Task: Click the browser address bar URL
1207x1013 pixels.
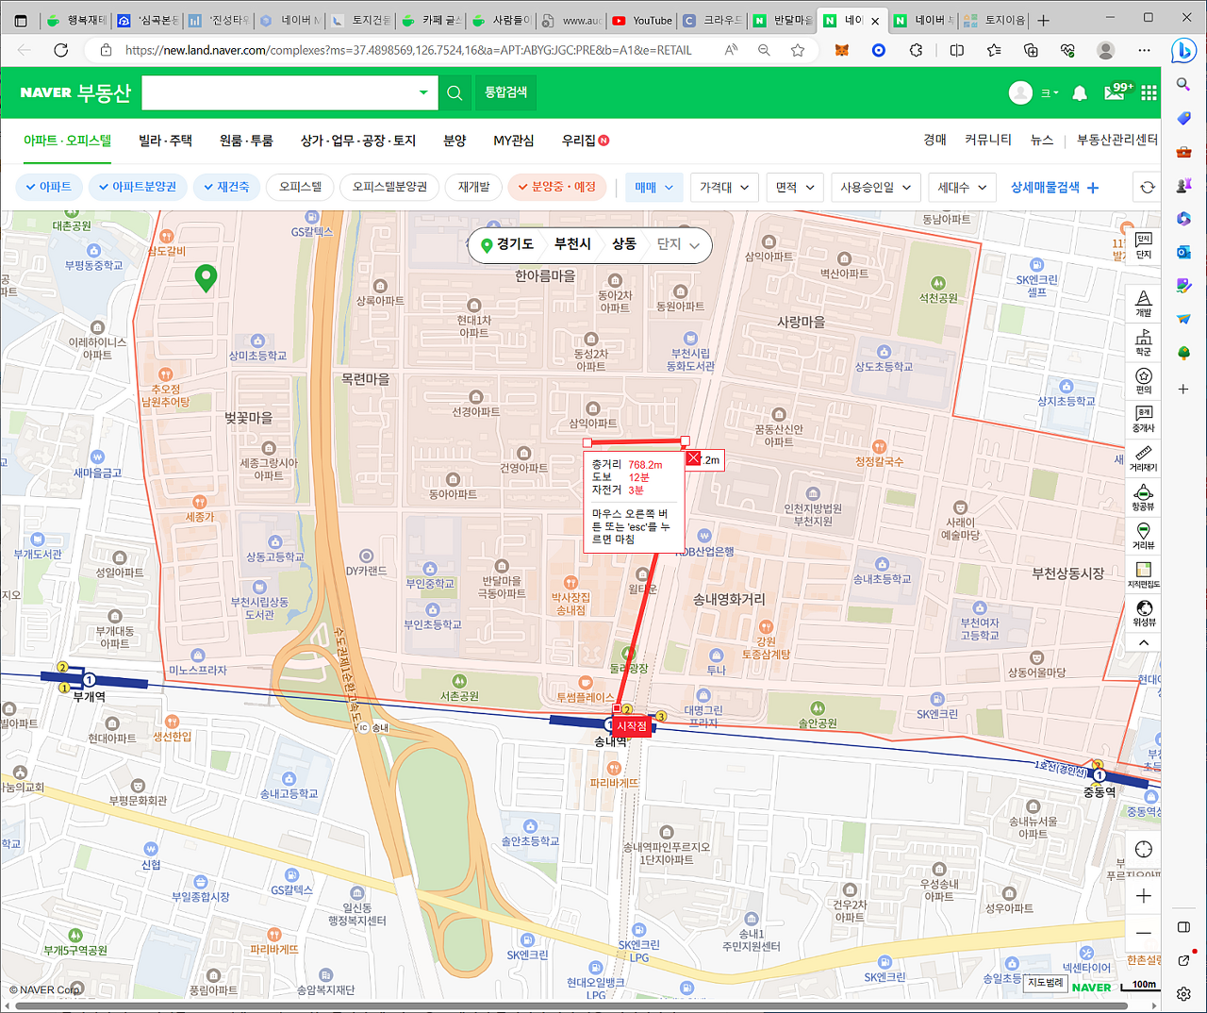Action: click(408, 50)
